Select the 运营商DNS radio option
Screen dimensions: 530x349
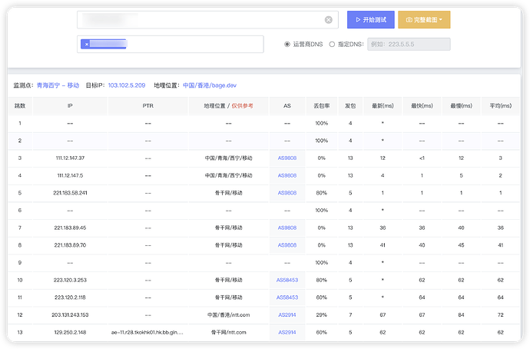coord(287,45)
